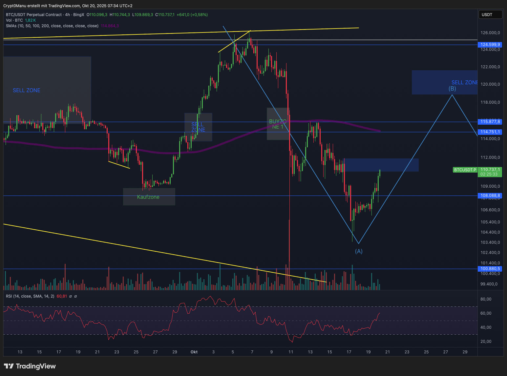The image size is (507, 376).
Task: Click the Okt month label on time axis
Action: click(x=194, y=352)
